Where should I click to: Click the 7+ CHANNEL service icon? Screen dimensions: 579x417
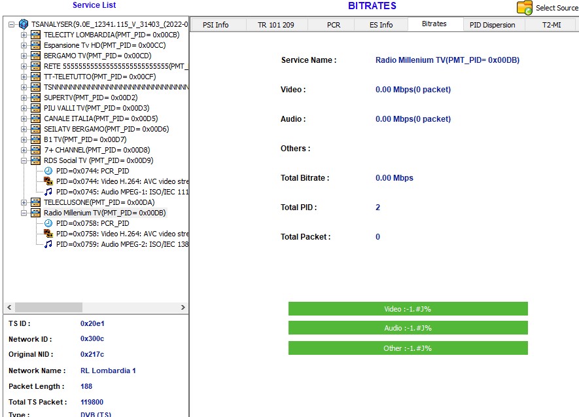[35, 150]
